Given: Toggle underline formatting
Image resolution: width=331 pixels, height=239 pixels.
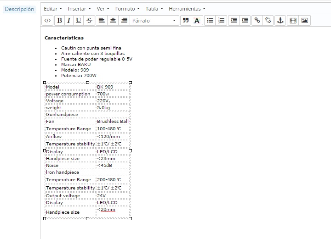Looking at the screenshot, I should coord(78,21).
